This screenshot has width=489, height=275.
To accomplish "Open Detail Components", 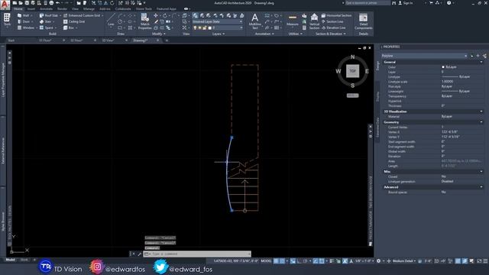I will click(364, 21).
